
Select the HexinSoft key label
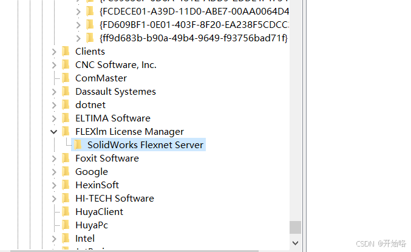[x=97, y=185]
